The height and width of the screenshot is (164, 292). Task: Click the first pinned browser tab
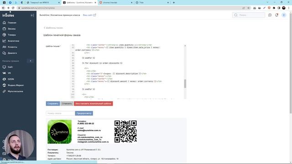point(4,3)
